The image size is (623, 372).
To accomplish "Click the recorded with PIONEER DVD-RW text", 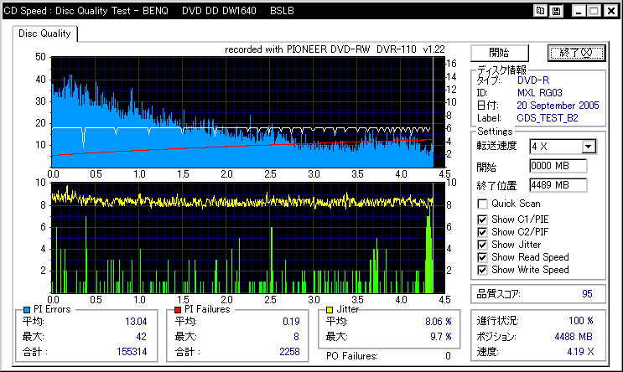I will (335, 49).
